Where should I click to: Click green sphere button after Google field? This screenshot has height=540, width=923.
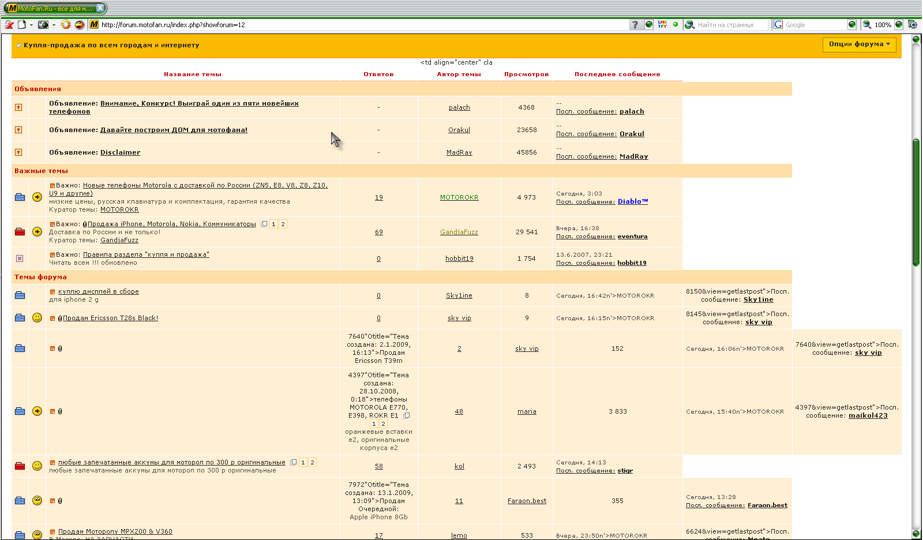click(x=852, y=24)
